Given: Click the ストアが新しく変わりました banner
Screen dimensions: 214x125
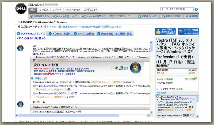Looking at the screenshot, I should coord(165,31).
